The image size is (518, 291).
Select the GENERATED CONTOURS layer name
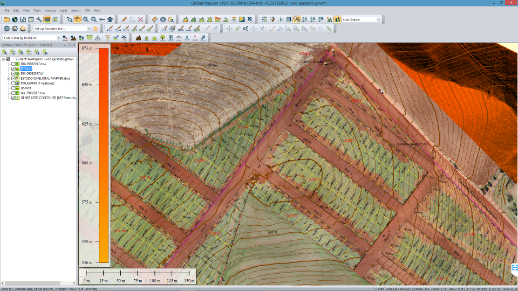[x=48, y=98]
